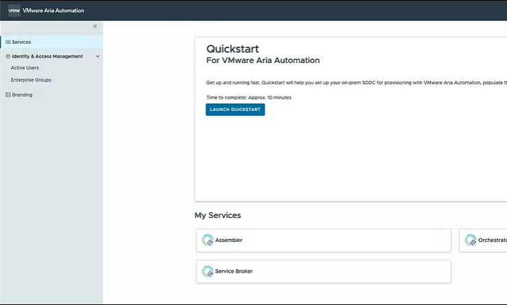Image resolution: width=507 pixels, height=305 pixels.
Task: Click the vmw logo in the header
Action: [x=14, y=11]
